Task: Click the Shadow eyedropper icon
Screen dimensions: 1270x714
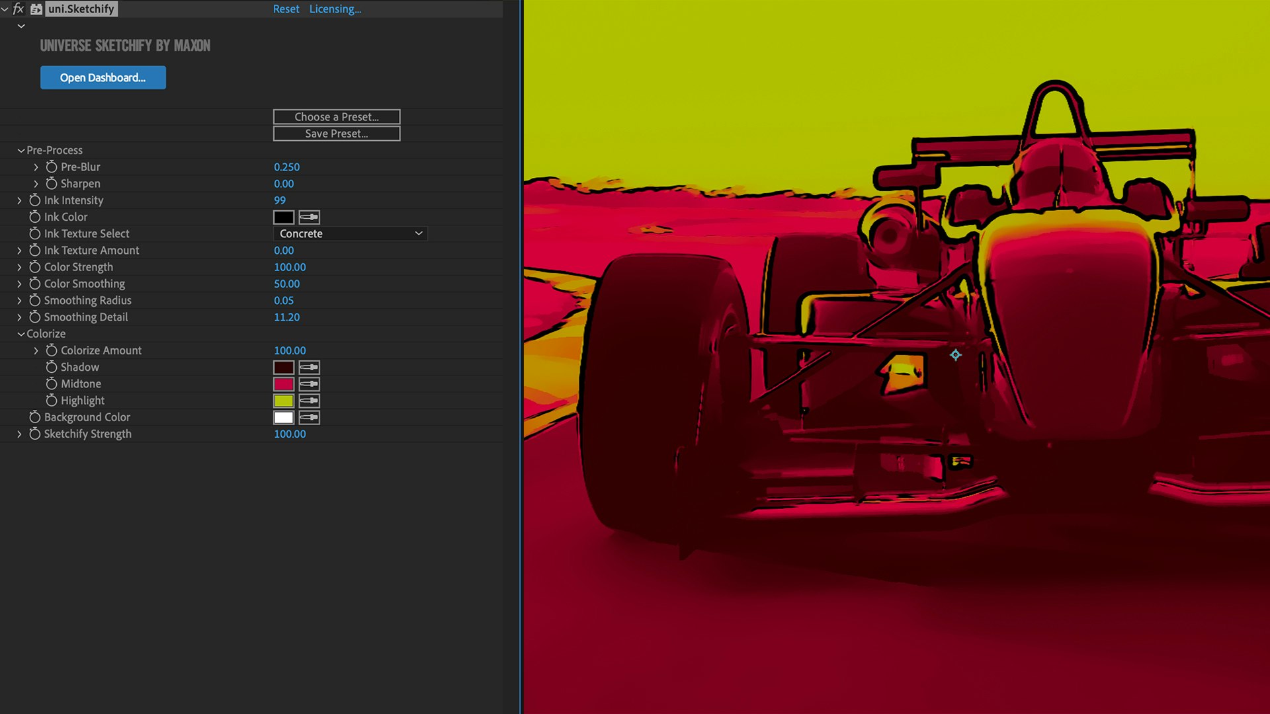Action: coord(309,367)
